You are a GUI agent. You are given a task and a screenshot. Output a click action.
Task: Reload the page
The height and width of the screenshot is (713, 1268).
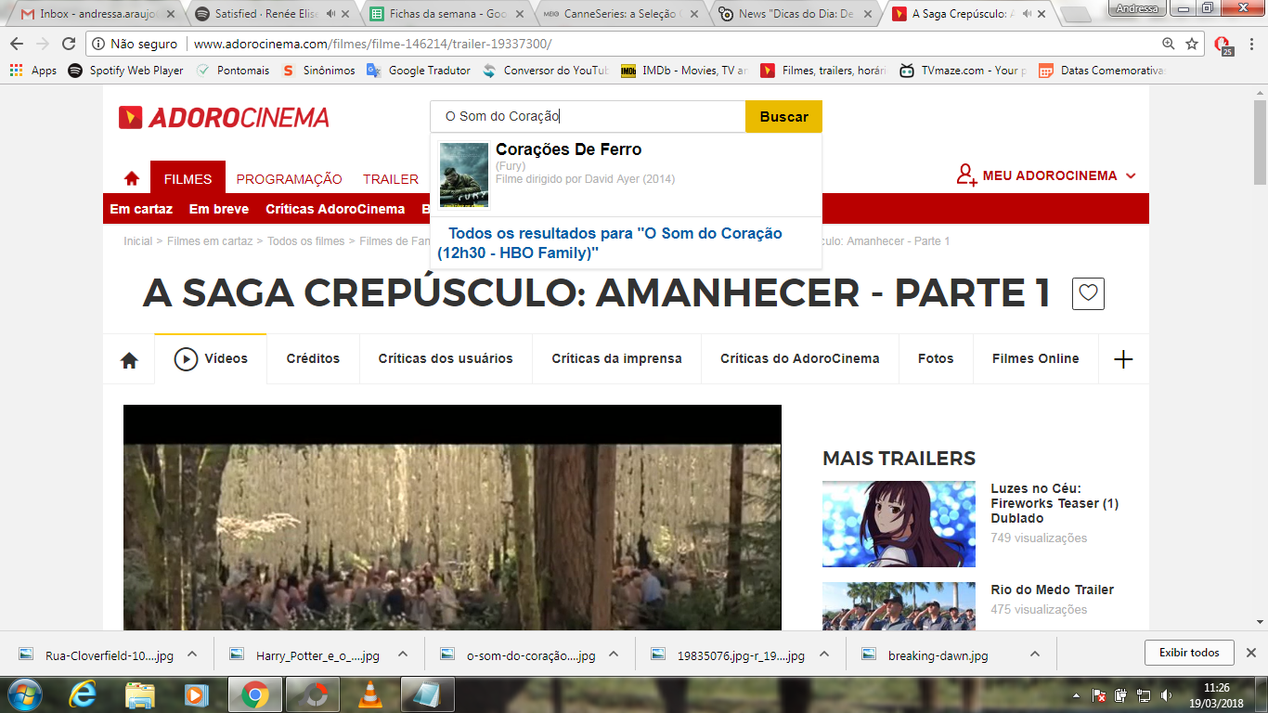coord(69,44)
